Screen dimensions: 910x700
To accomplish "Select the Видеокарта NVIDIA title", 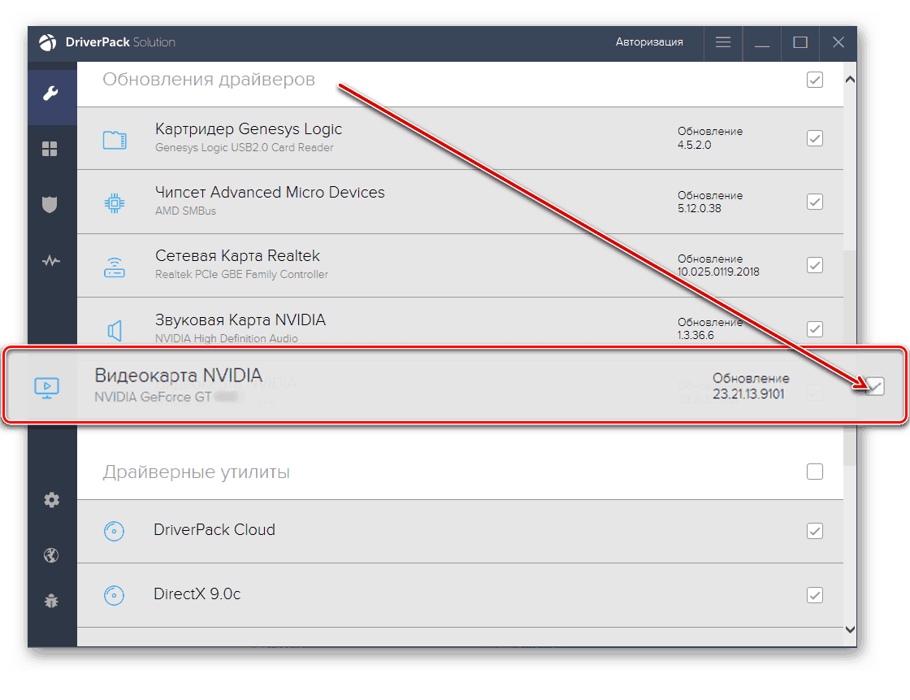I will point(178,376).
